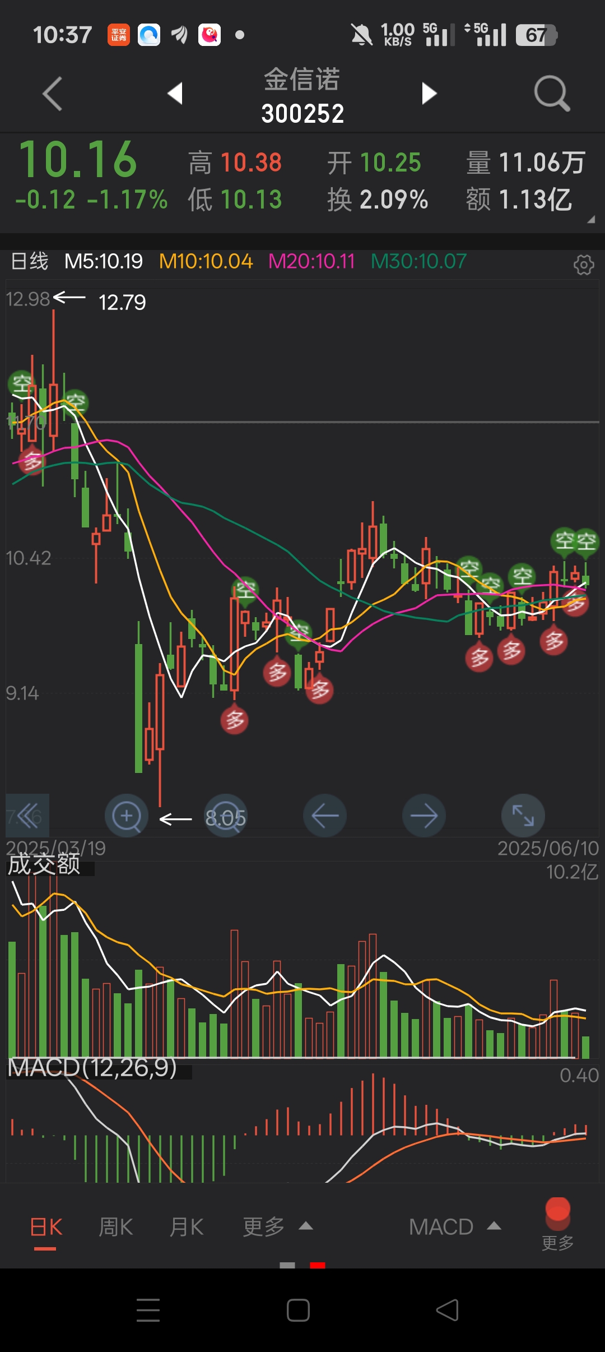The image size is (605, 1352).
Task: Tap leftmost 空 signal marker
Action: click(x=21, y=385)
